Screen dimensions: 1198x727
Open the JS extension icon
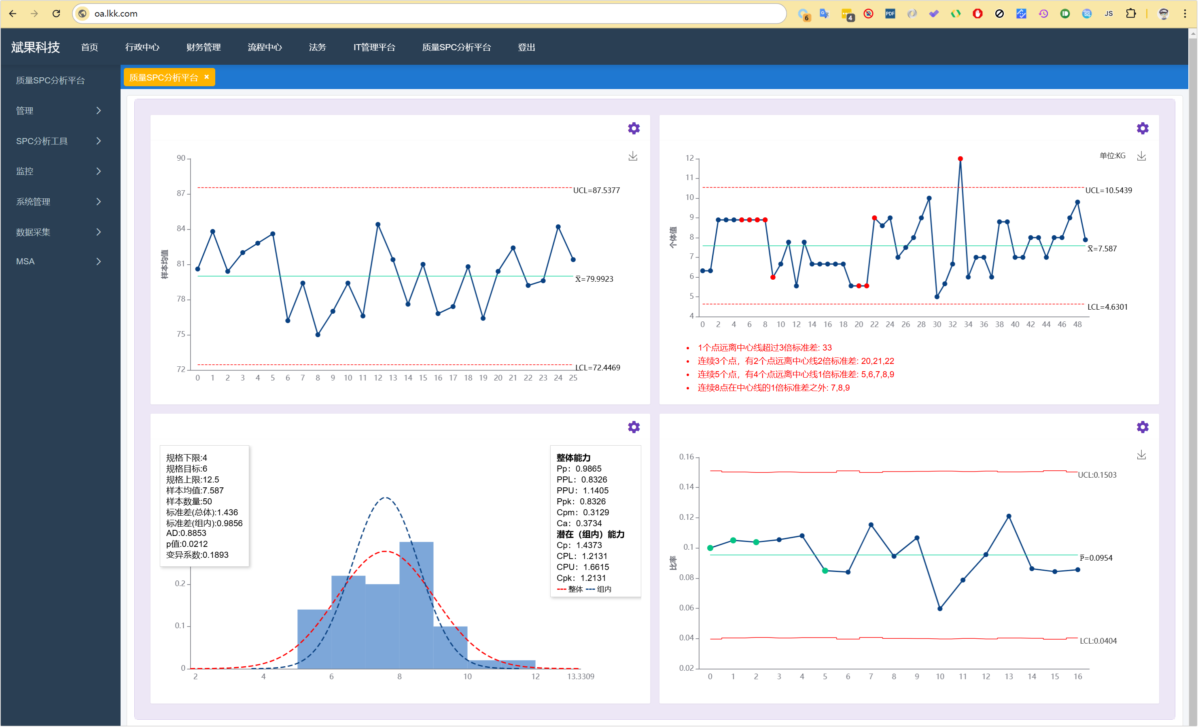[1109, 14]
